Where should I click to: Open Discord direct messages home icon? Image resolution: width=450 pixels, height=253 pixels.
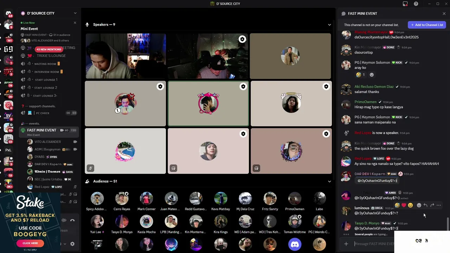[x=8, y=13]
